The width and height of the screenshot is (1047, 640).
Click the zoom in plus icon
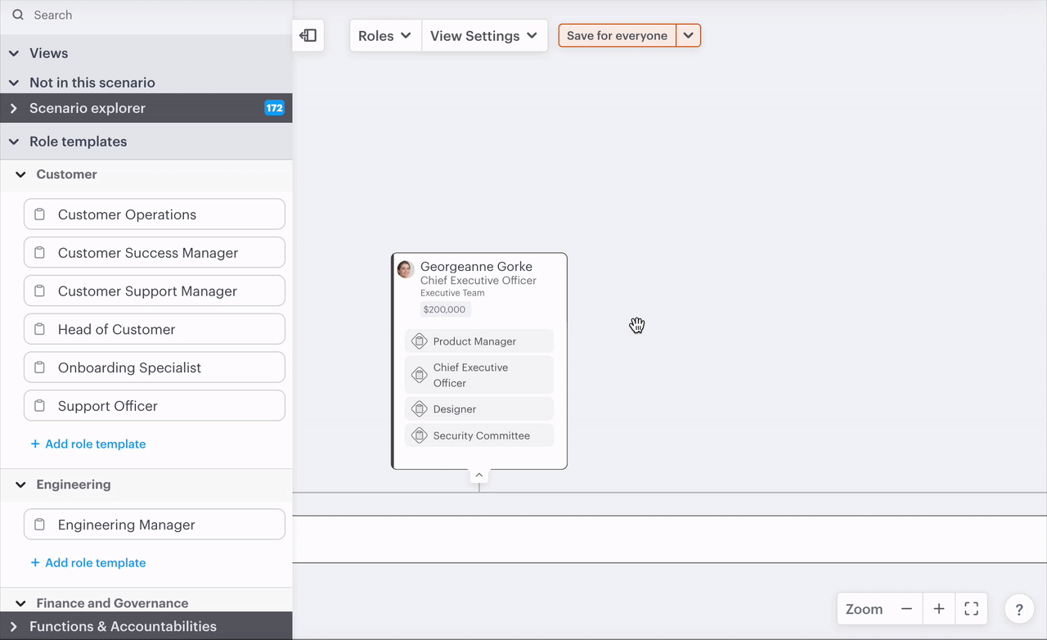pyautogui.click(x=939, y=609)
